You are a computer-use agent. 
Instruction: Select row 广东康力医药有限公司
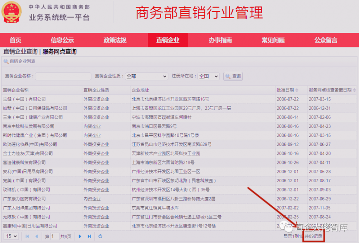(x=179, y=199)
